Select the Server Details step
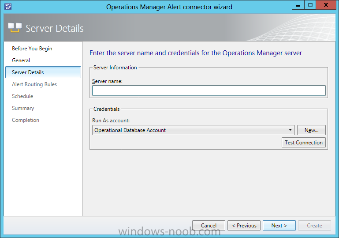The height and width of the screenshot is (238, 339). click(43, 72)
